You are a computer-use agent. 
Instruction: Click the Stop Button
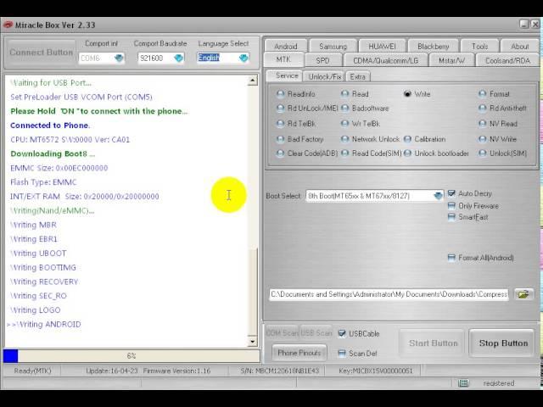click(x=503, y=343)
